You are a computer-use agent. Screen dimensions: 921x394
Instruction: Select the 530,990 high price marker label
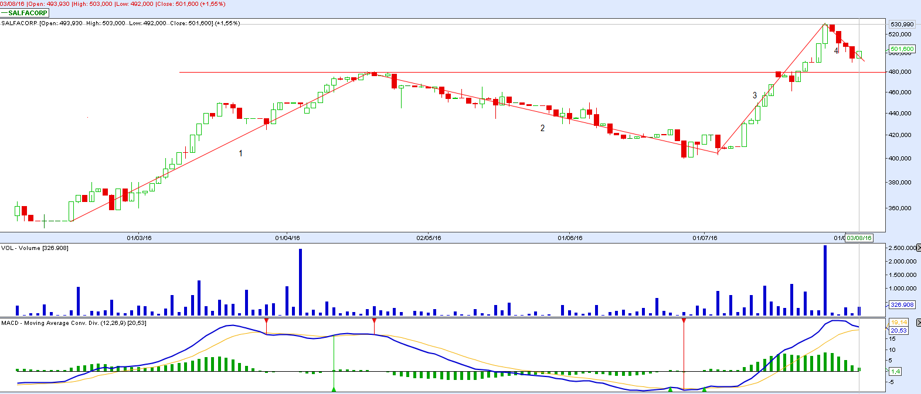pos(902,24)
